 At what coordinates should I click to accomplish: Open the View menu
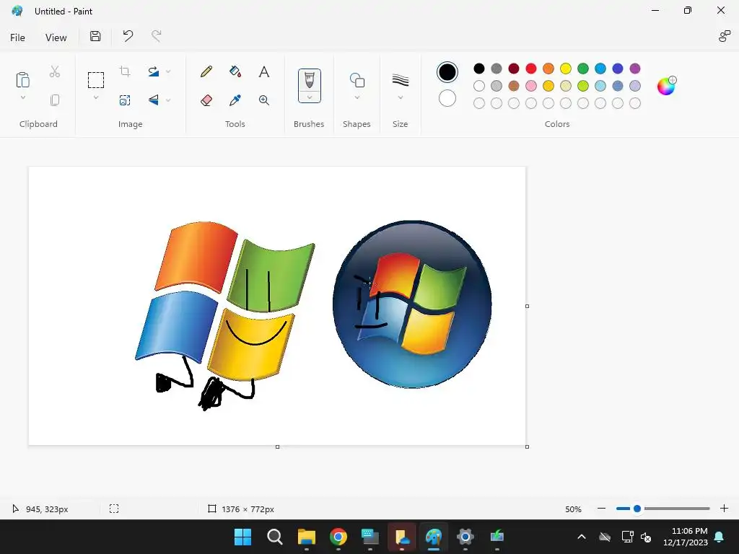tap(56, 38)
